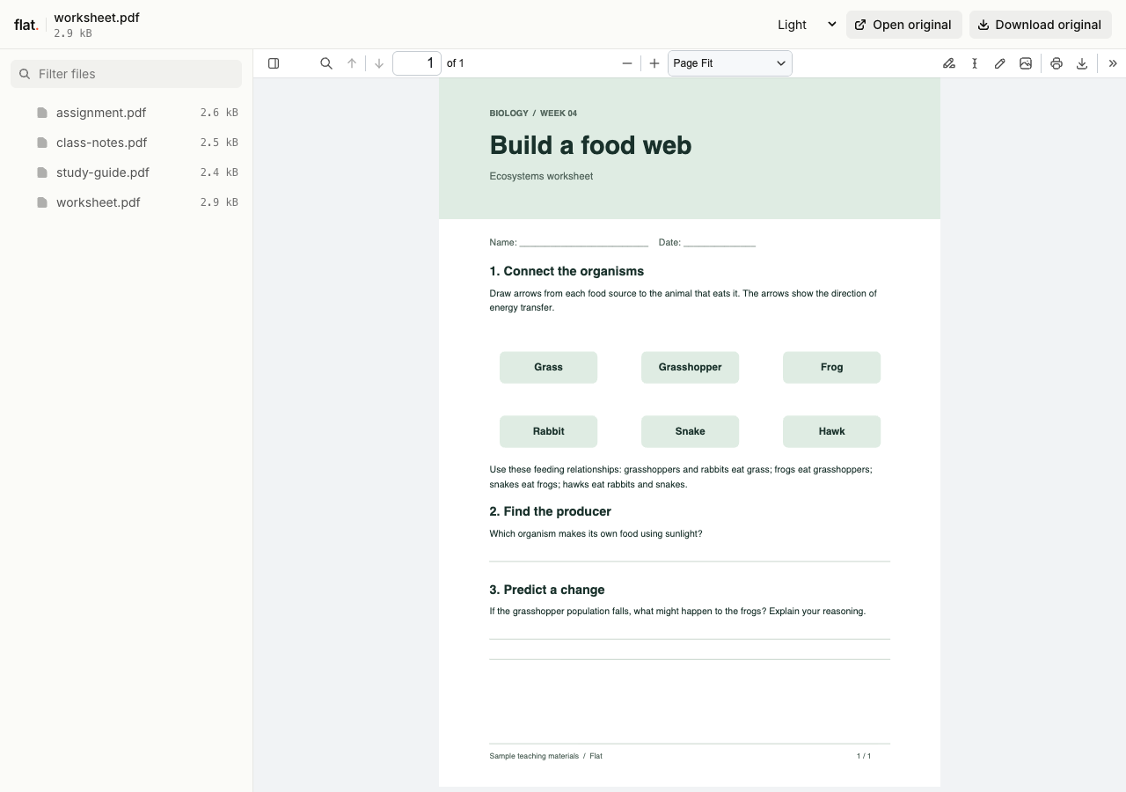Click '2. Find the producer' heading

pyautogui.click(x=550, y=511)
